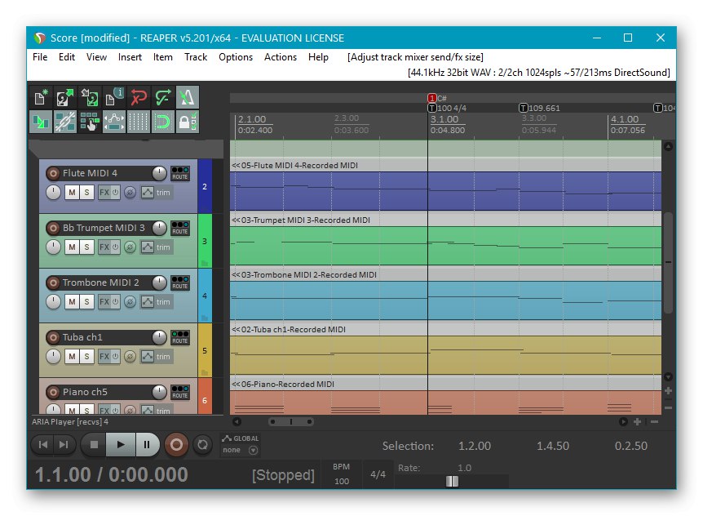Click volume knob on Flute MIDI 4
This screenshot has height=516, width=703.
(159, 173)
